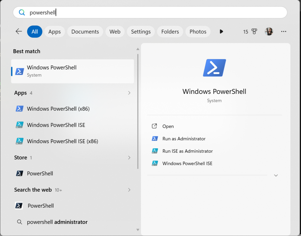
Task: Open the user profile avatar
Action: pyautogui.click(x=269, y=31)
